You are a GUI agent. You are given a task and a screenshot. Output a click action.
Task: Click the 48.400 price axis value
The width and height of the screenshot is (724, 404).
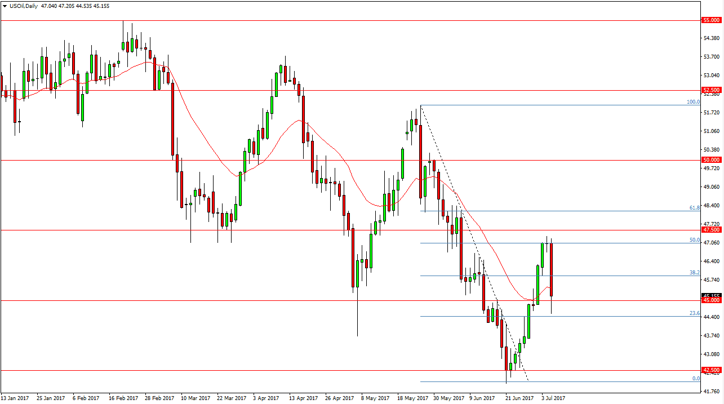713,206
